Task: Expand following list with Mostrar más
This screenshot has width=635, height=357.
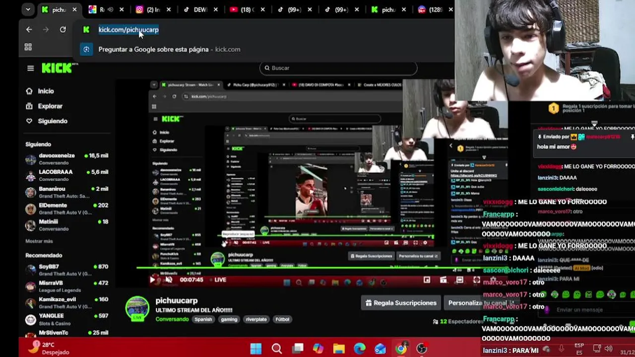Action: pyautogui.click(x=39, y=241)
